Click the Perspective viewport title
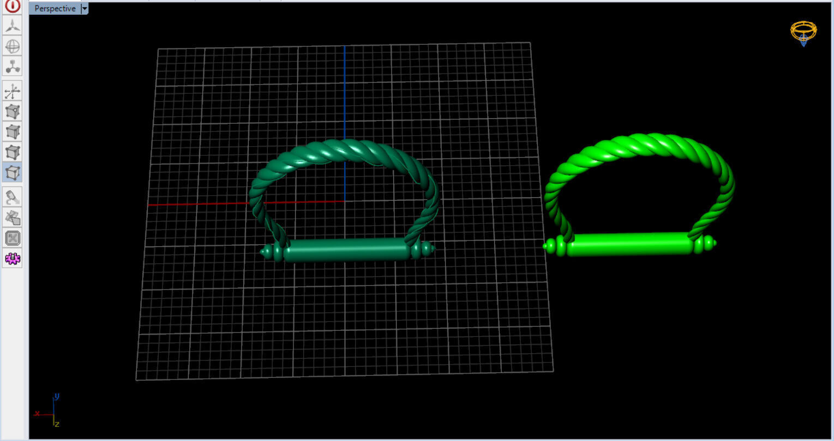This screenshot has height=441, width=834. (55, 9)
